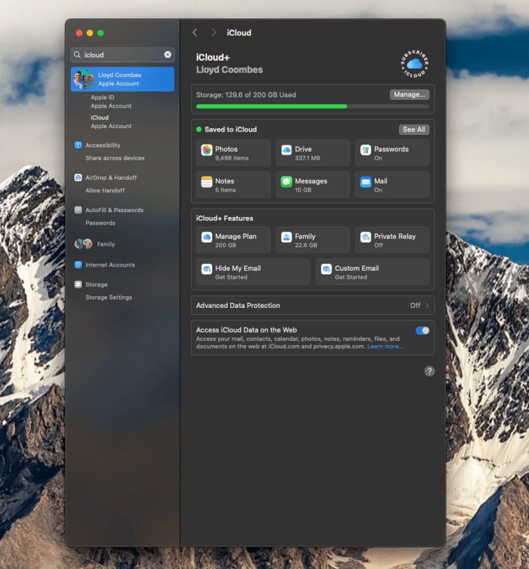Click the help question mark button
This screenshot has height=569, width=529.
(x=429, y=371)
